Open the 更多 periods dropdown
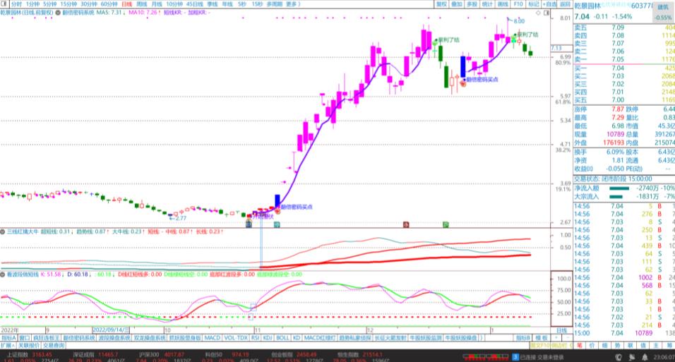Viewport: 675px width, 362px height. point(293,4)
